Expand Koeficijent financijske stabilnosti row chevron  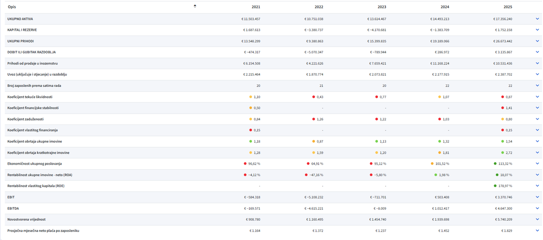click(537, 108)
